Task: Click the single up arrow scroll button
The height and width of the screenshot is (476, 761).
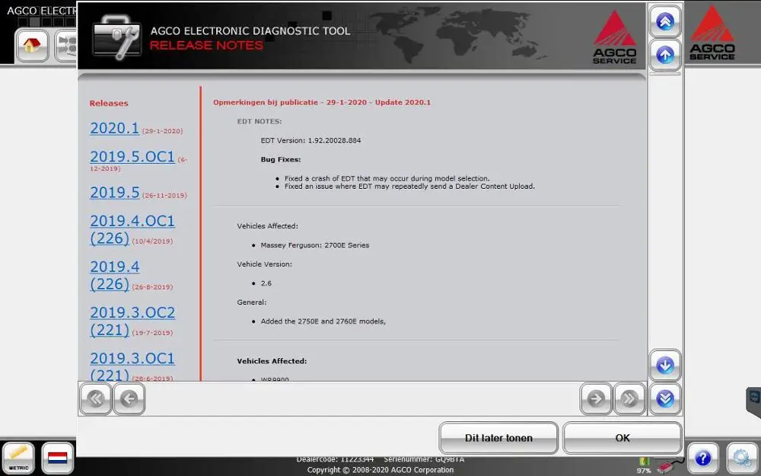Action: pyautogui.click(x=665, y=55)
